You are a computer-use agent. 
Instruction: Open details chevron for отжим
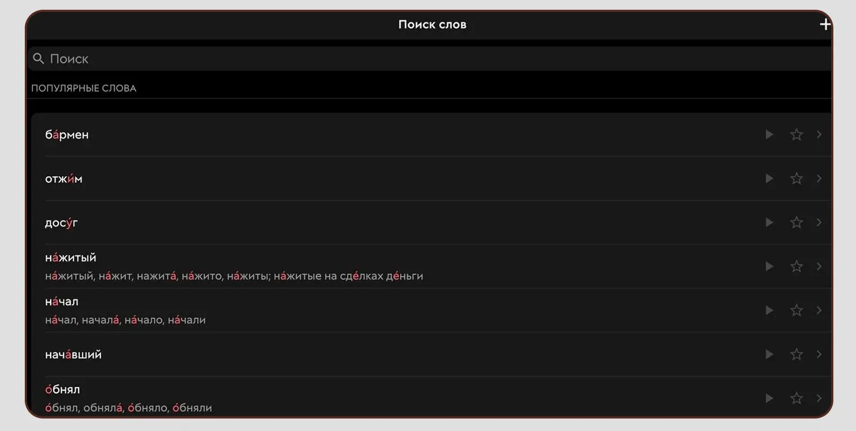(x=819, y=179)
